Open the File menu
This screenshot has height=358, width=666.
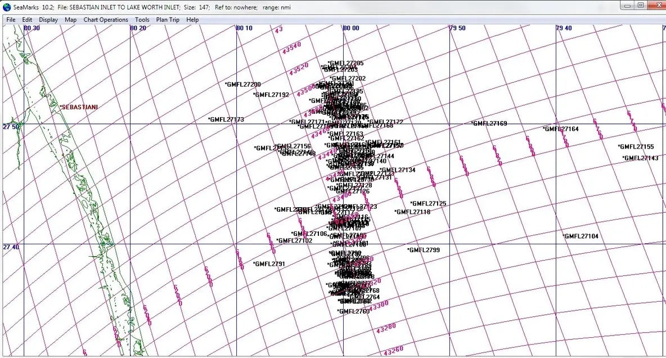pos(11,20)
